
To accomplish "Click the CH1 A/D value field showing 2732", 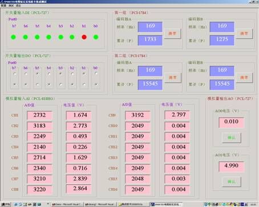I will pos(39,115).
